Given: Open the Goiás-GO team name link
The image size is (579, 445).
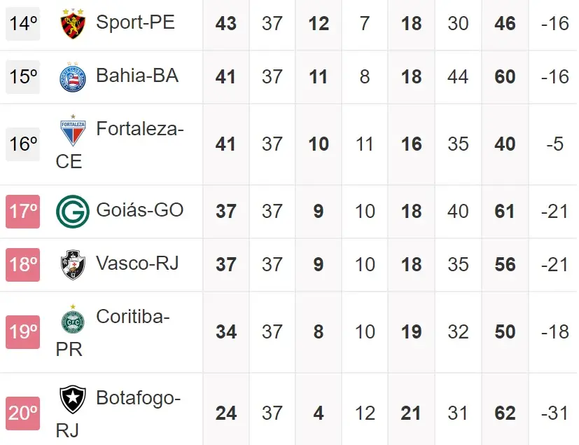Looking at the screenshot, I should pos(140,210).
